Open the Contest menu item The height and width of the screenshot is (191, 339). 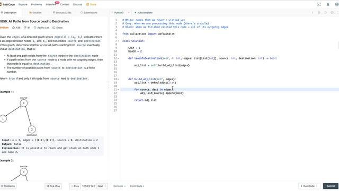coord(65,4)
